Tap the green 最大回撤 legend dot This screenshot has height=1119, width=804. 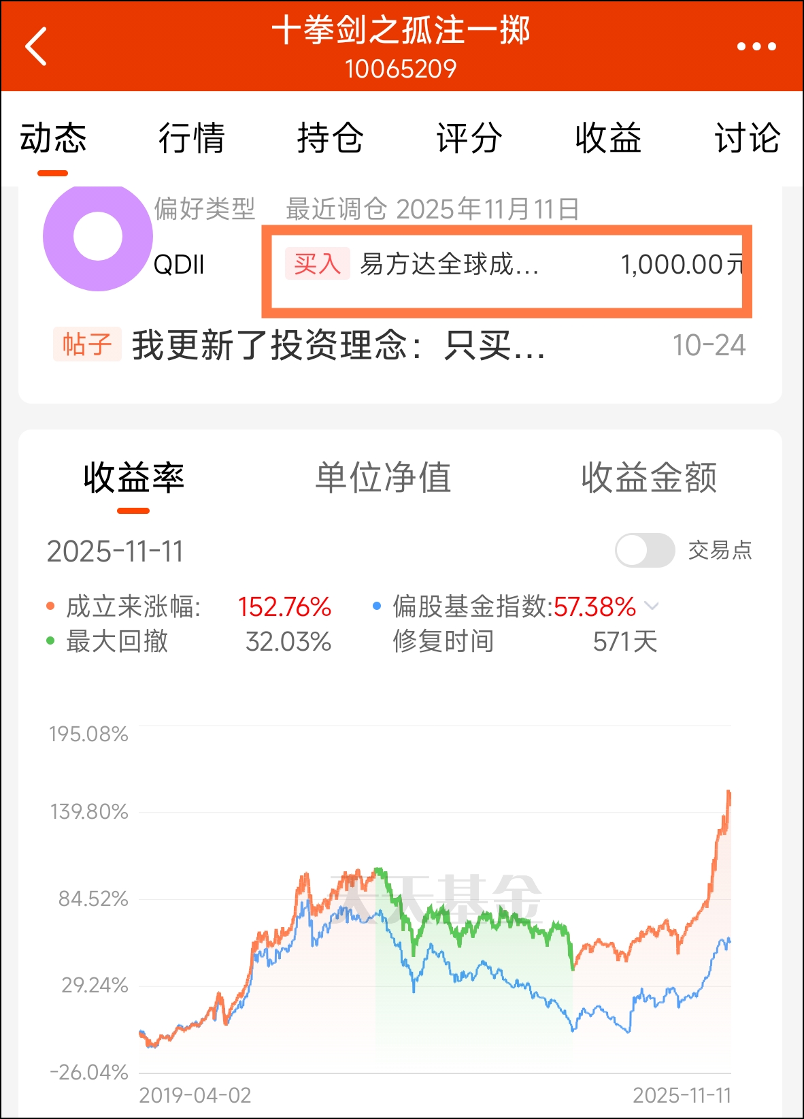[50, 641]
